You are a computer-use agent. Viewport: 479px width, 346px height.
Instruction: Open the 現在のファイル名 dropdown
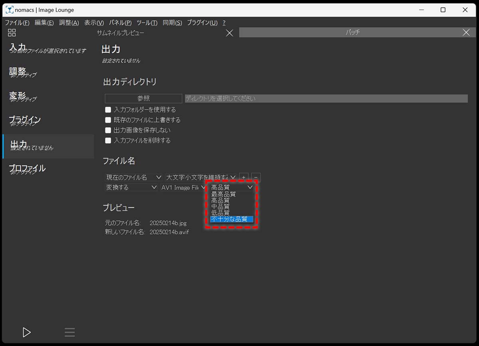click(x=133, y=177)
